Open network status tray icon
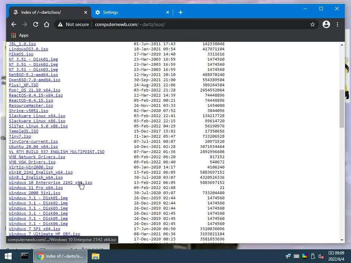Screen dimensions: 351x263 coord(288,256)
